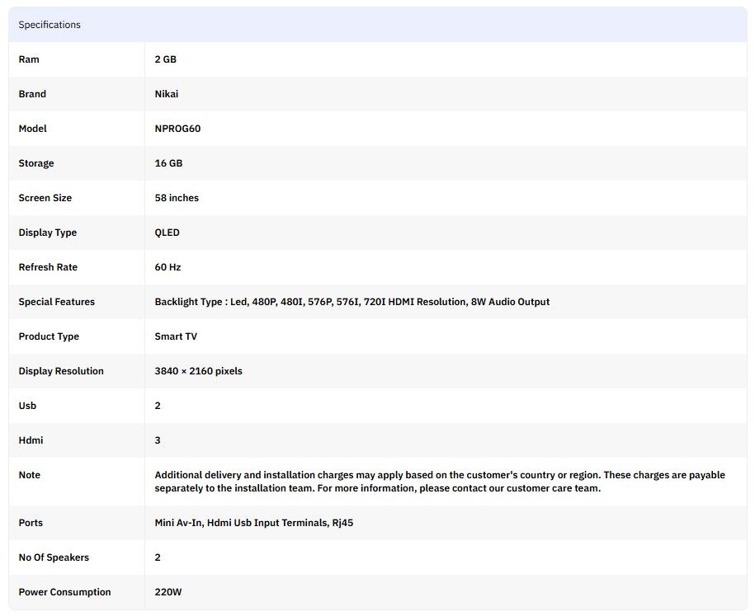Click the Refresh Rate label
755x616 pixels.
(48, 267)
